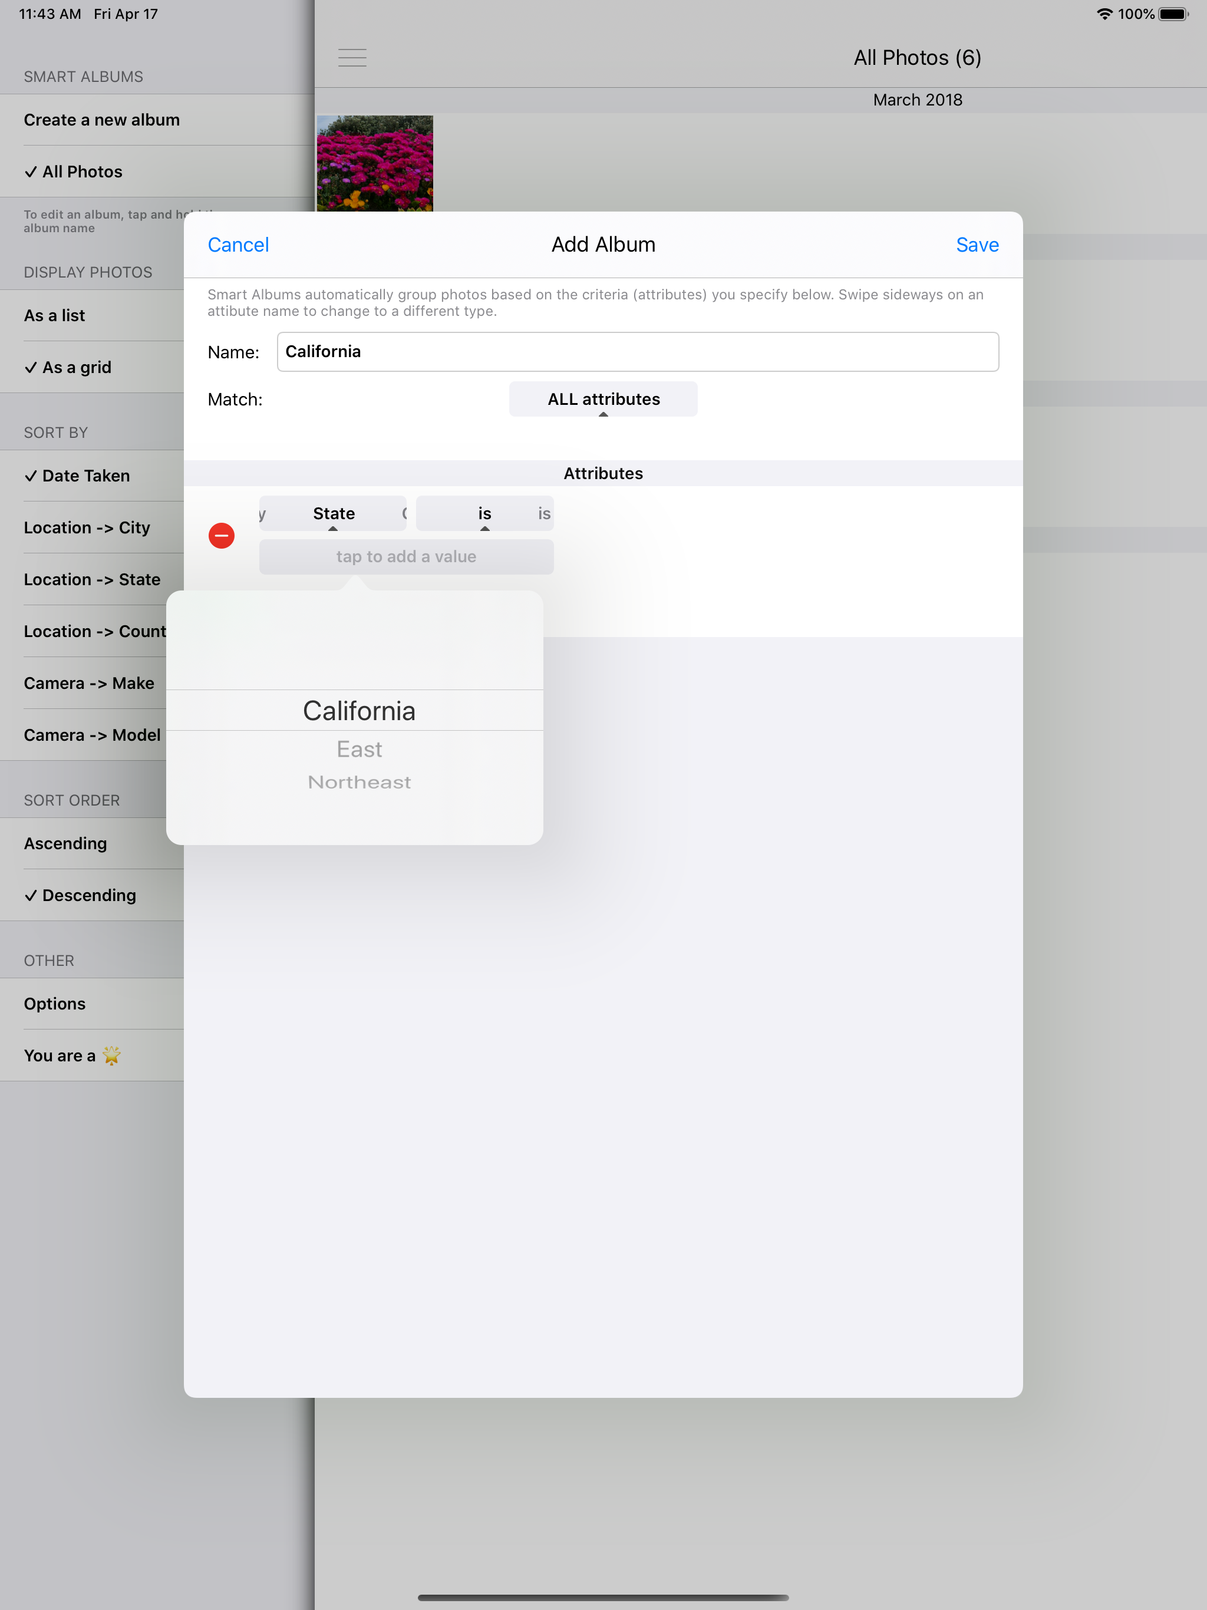Save the new album

(977, 245)
